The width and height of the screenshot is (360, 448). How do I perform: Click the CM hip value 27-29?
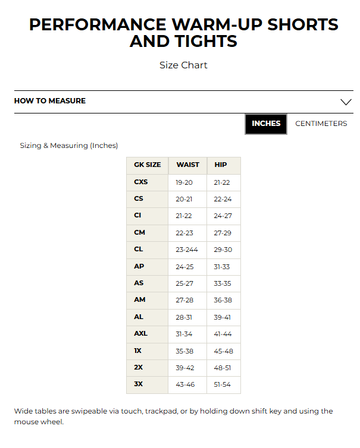(223, 233)
